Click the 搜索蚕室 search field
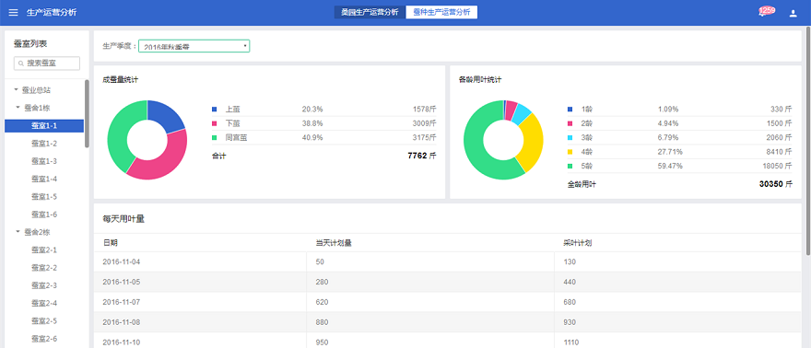This screenshot has height=348, width=811. (x=47, y=64)
